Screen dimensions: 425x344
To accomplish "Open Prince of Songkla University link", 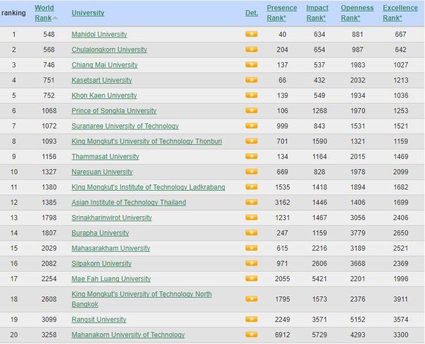I will [x=114, y=111].
